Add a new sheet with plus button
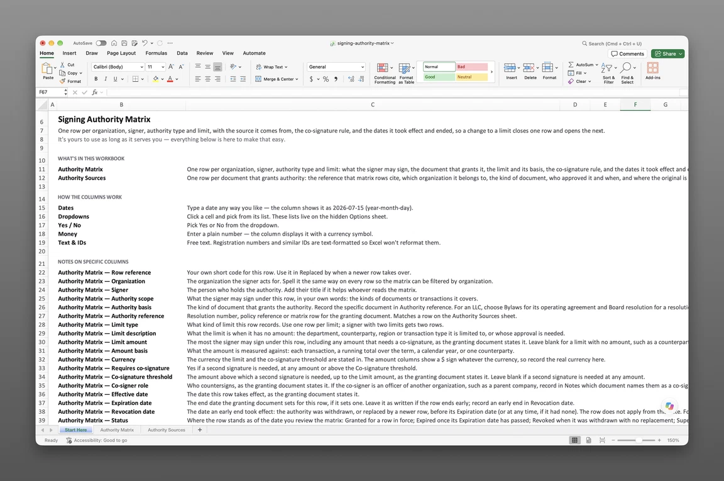724x481 pixels. (x=200, y=429)
